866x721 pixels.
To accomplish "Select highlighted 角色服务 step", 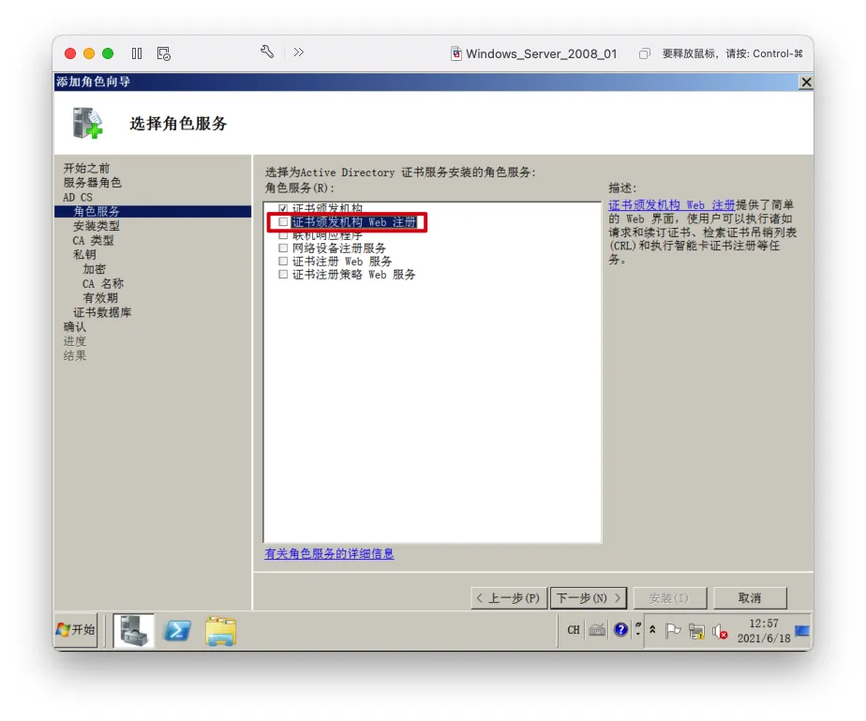I will [x=153, y=211].
